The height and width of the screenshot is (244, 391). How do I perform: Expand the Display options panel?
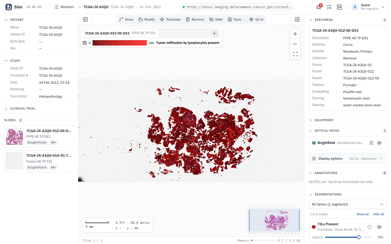click(x=348, y=159)
